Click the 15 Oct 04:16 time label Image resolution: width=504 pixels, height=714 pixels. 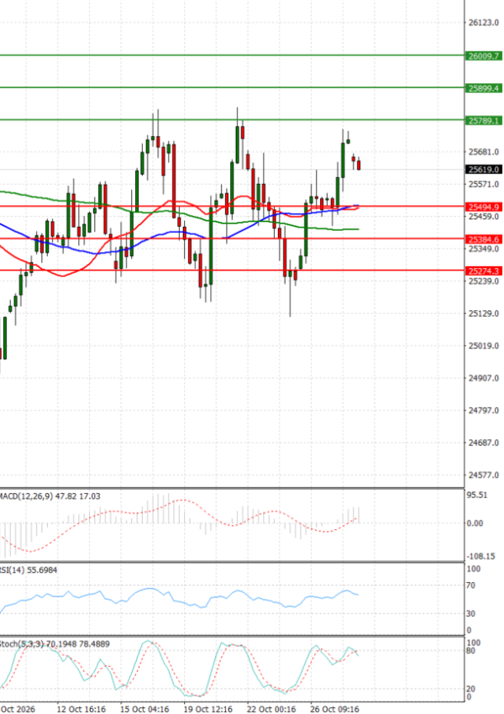pos(144,710)
